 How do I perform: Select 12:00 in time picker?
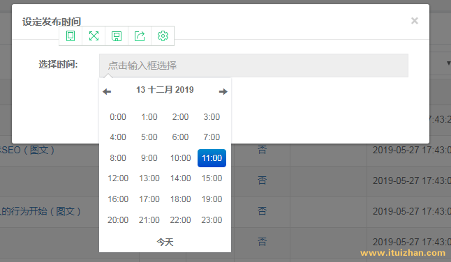pyautogui.click(x=118, y=178)
